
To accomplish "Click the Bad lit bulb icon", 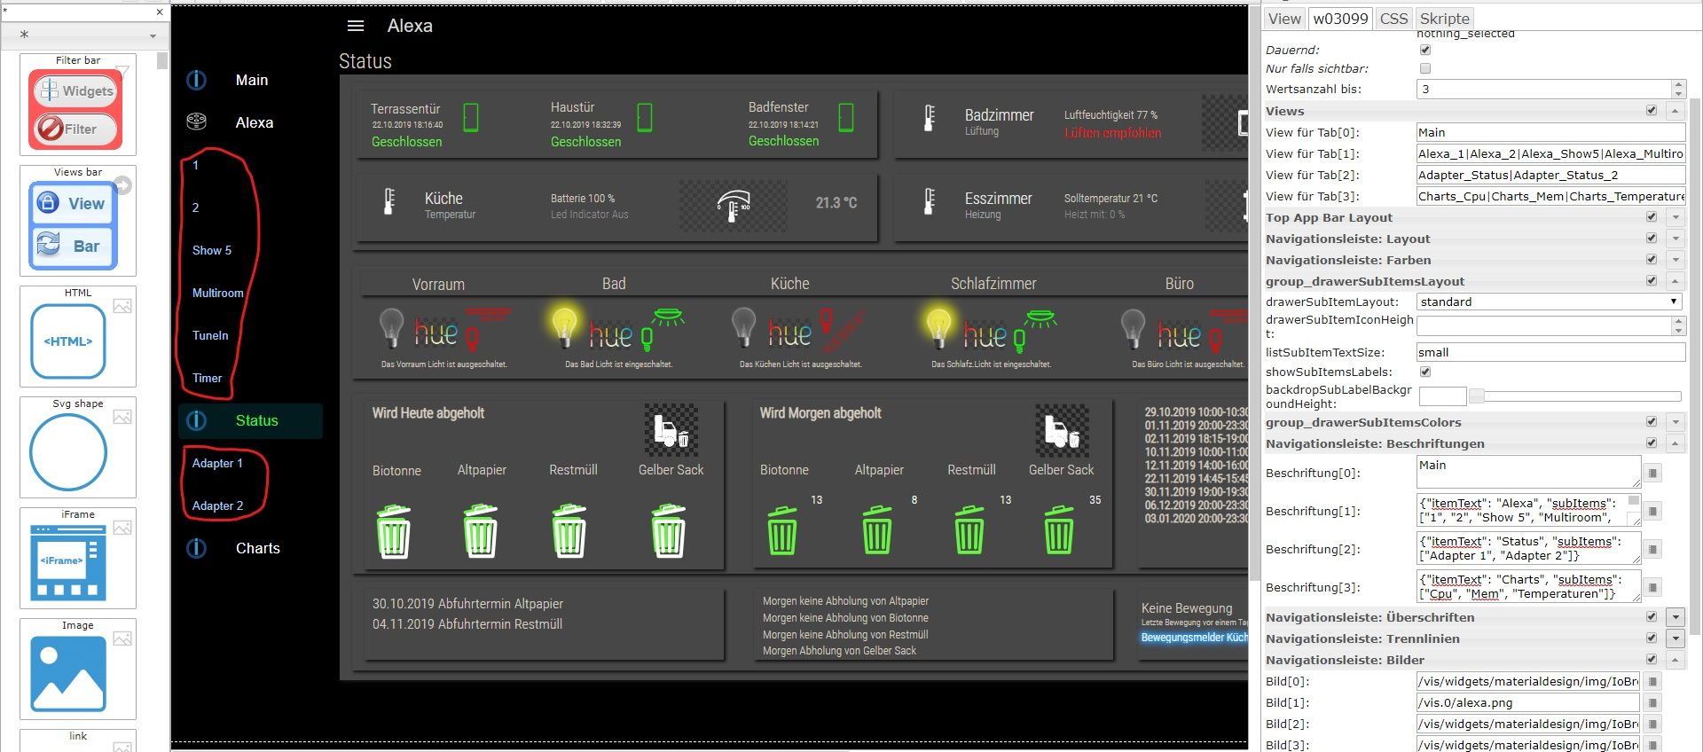I will (564, 327).
